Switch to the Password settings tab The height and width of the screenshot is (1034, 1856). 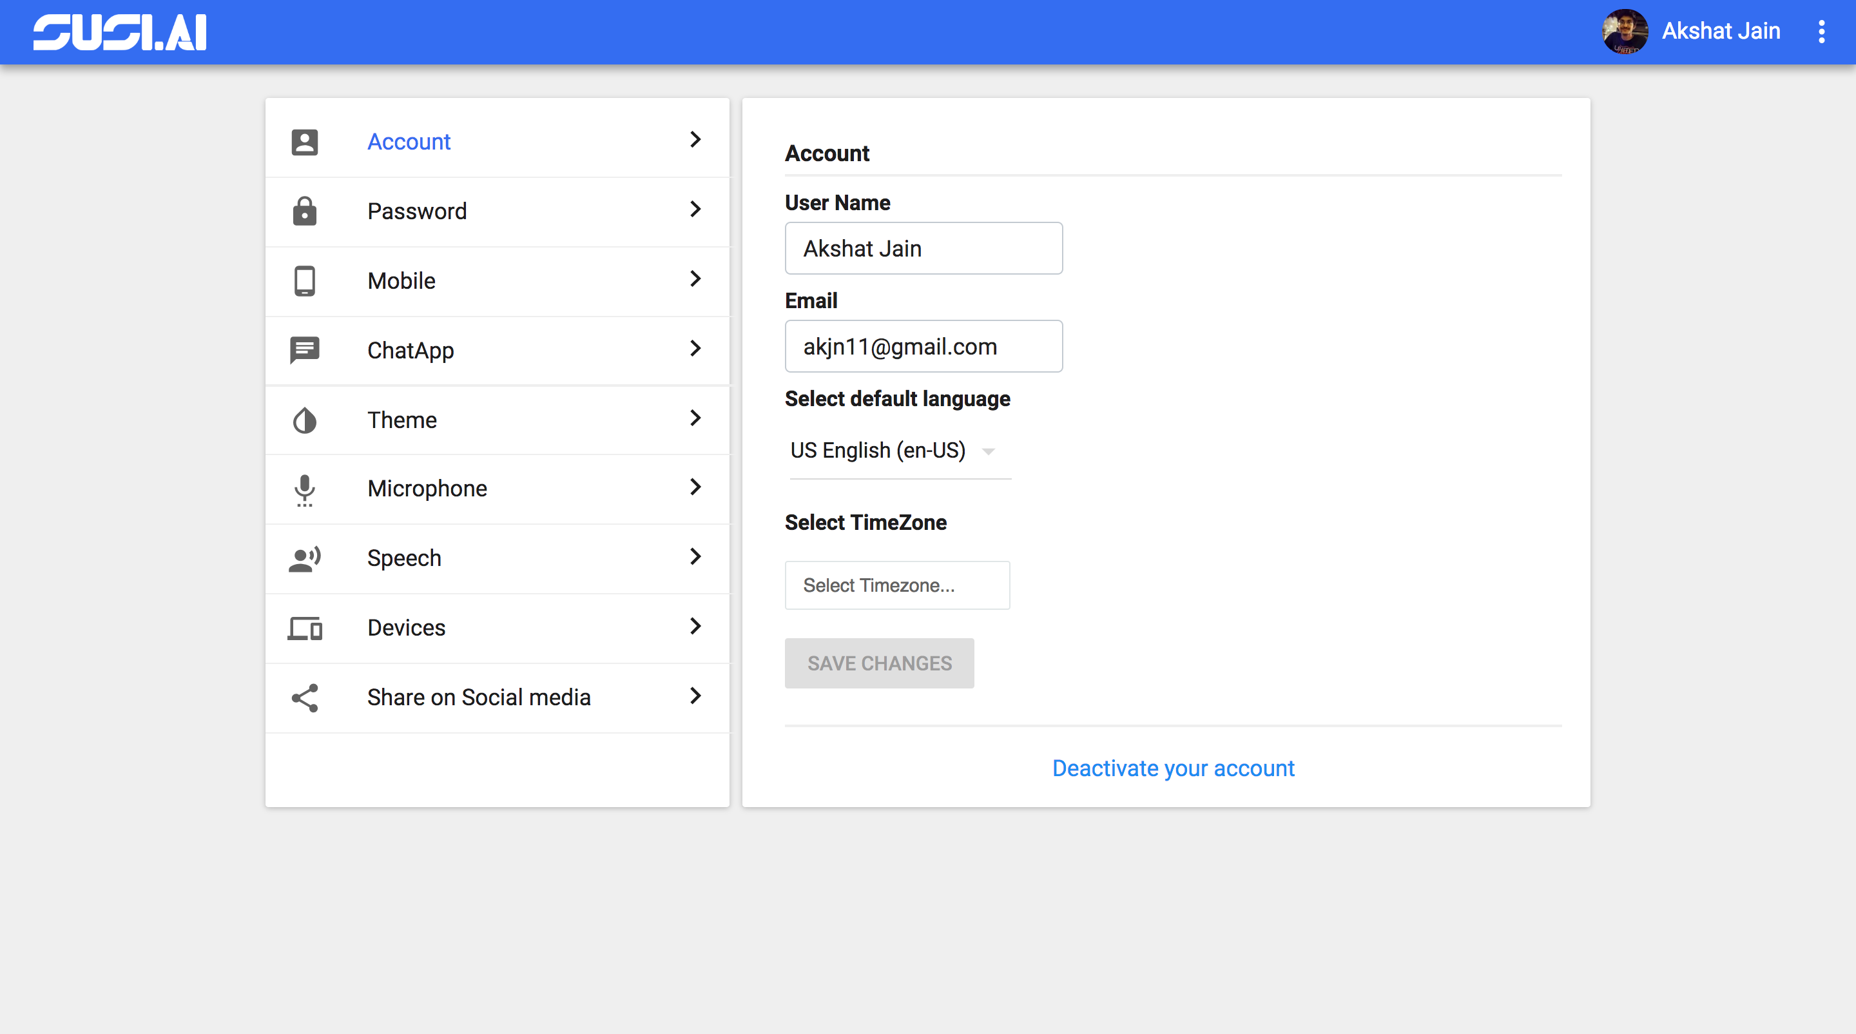pyautogui.click(x=417, y=211)
